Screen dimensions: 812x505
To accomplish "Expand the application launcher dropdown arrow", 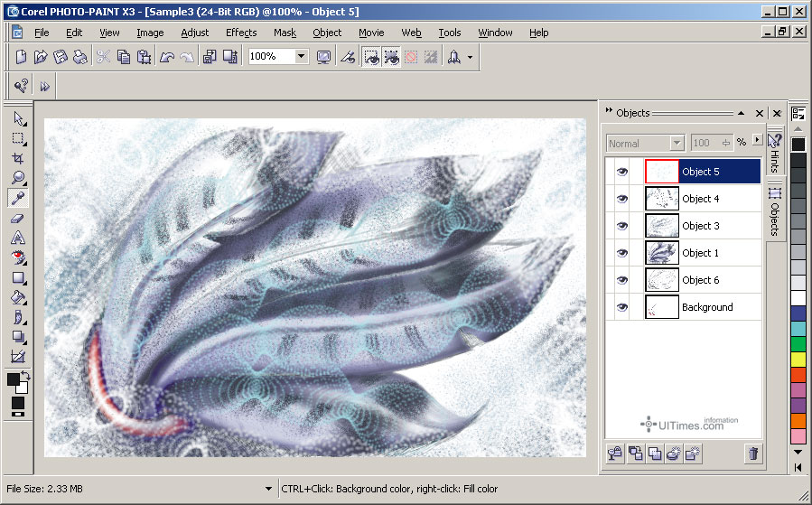I will pyautogui.click(x=471, y=57).
